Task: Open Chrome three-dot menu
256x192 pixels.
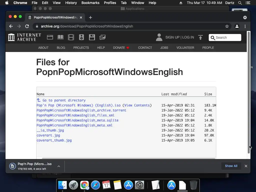Action: click(245, 26)
